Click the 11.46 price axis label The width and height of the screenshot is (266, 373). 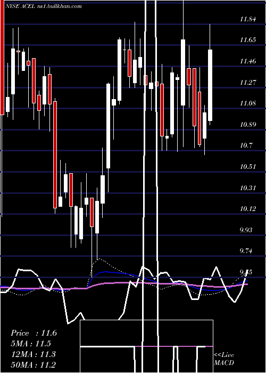[x=248, y=61]
